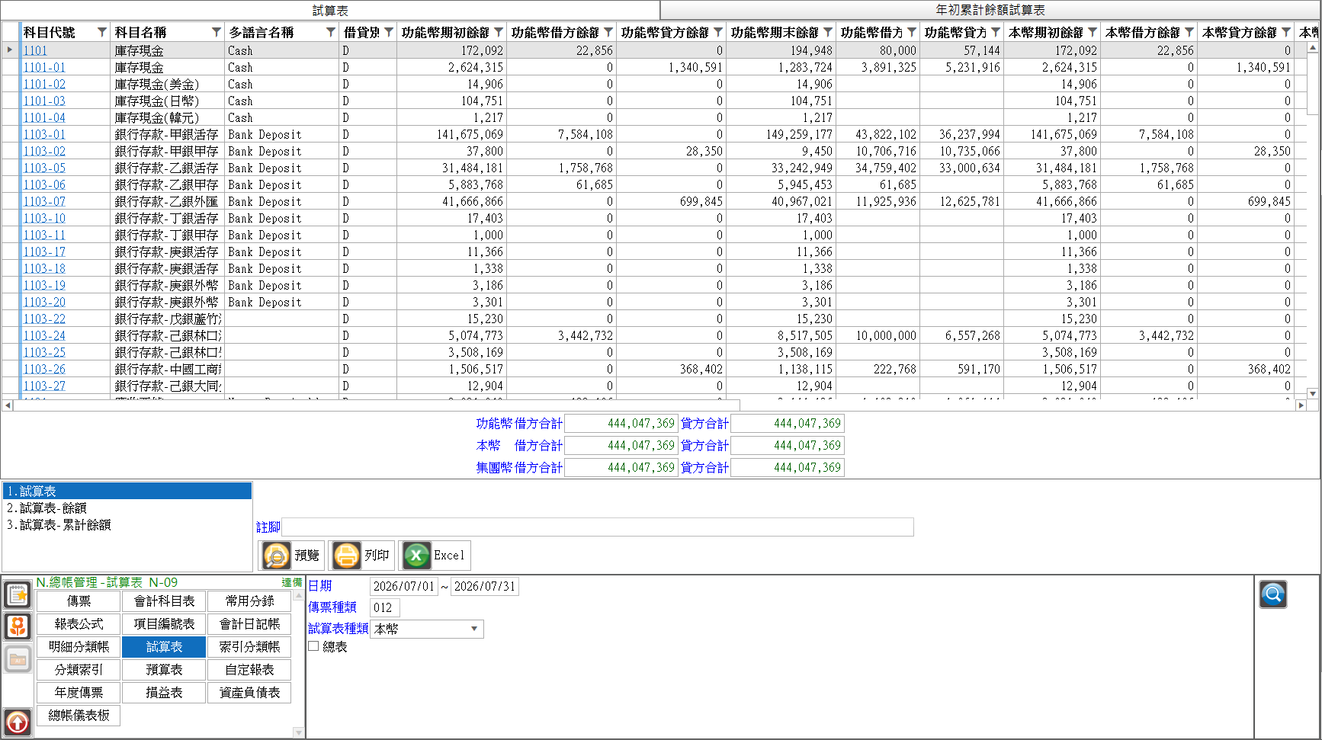Select 2.試算表-餘額 in the report list
This screenshot has width=1322, height=740.
(x=127, y=508)
